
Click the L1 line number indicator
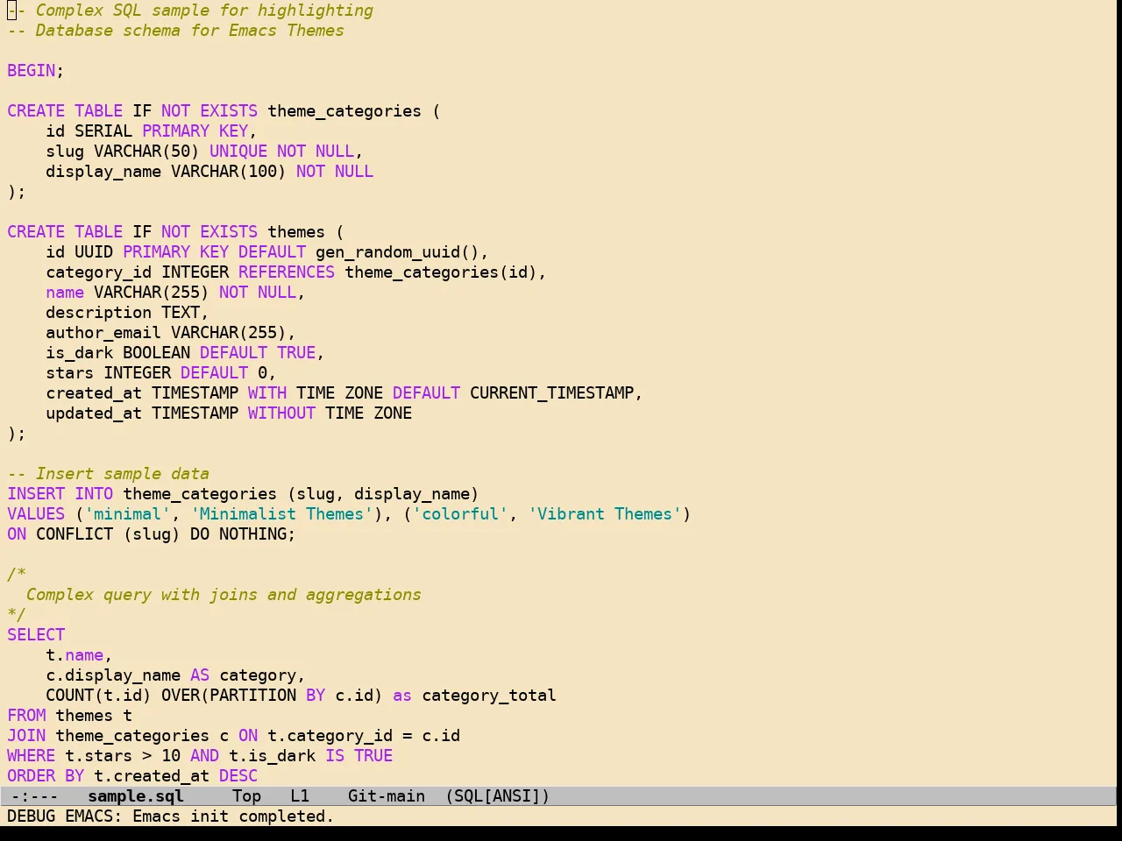click(x=300, y=796)
